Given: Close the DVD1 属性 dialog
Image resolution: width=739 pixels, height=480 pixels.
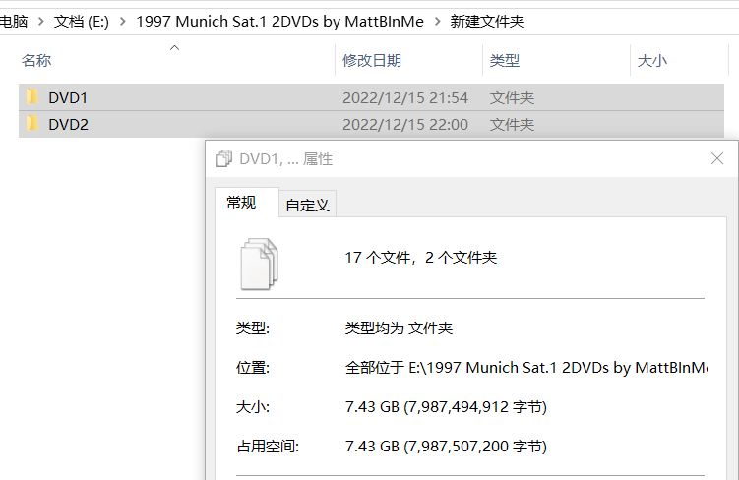Looking at the screenshot, I should click(717, 158).
